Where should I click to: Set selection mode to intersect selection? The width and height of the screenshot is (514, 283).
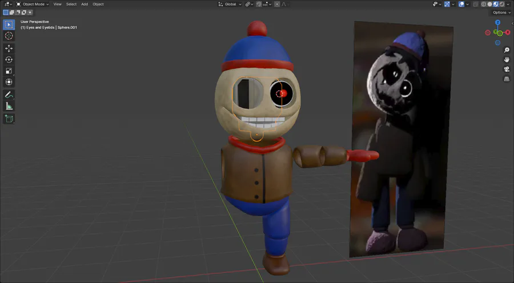coord(30,13)
